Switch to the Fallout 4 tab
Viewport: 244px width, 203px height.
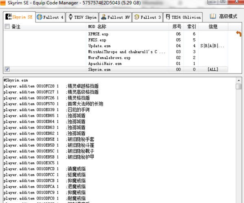(50, 17)
